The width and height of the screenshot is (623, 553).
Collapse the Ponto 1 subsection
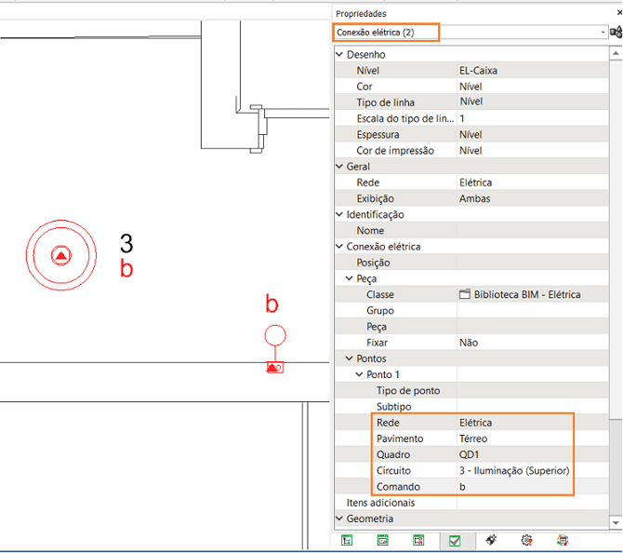361,374
